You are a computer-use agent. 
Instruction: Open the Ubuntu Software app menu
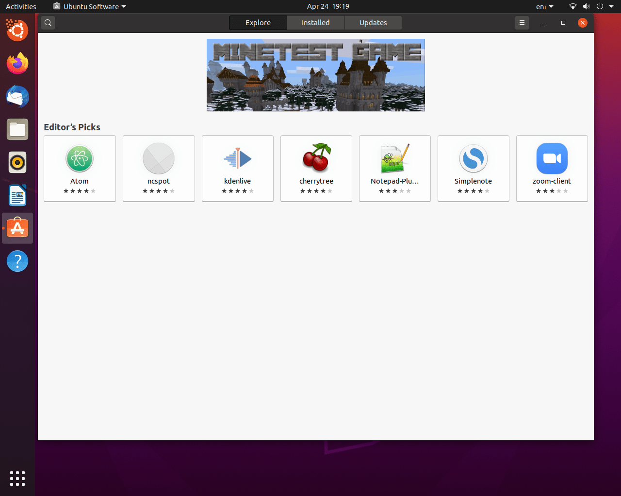(90, 7)
